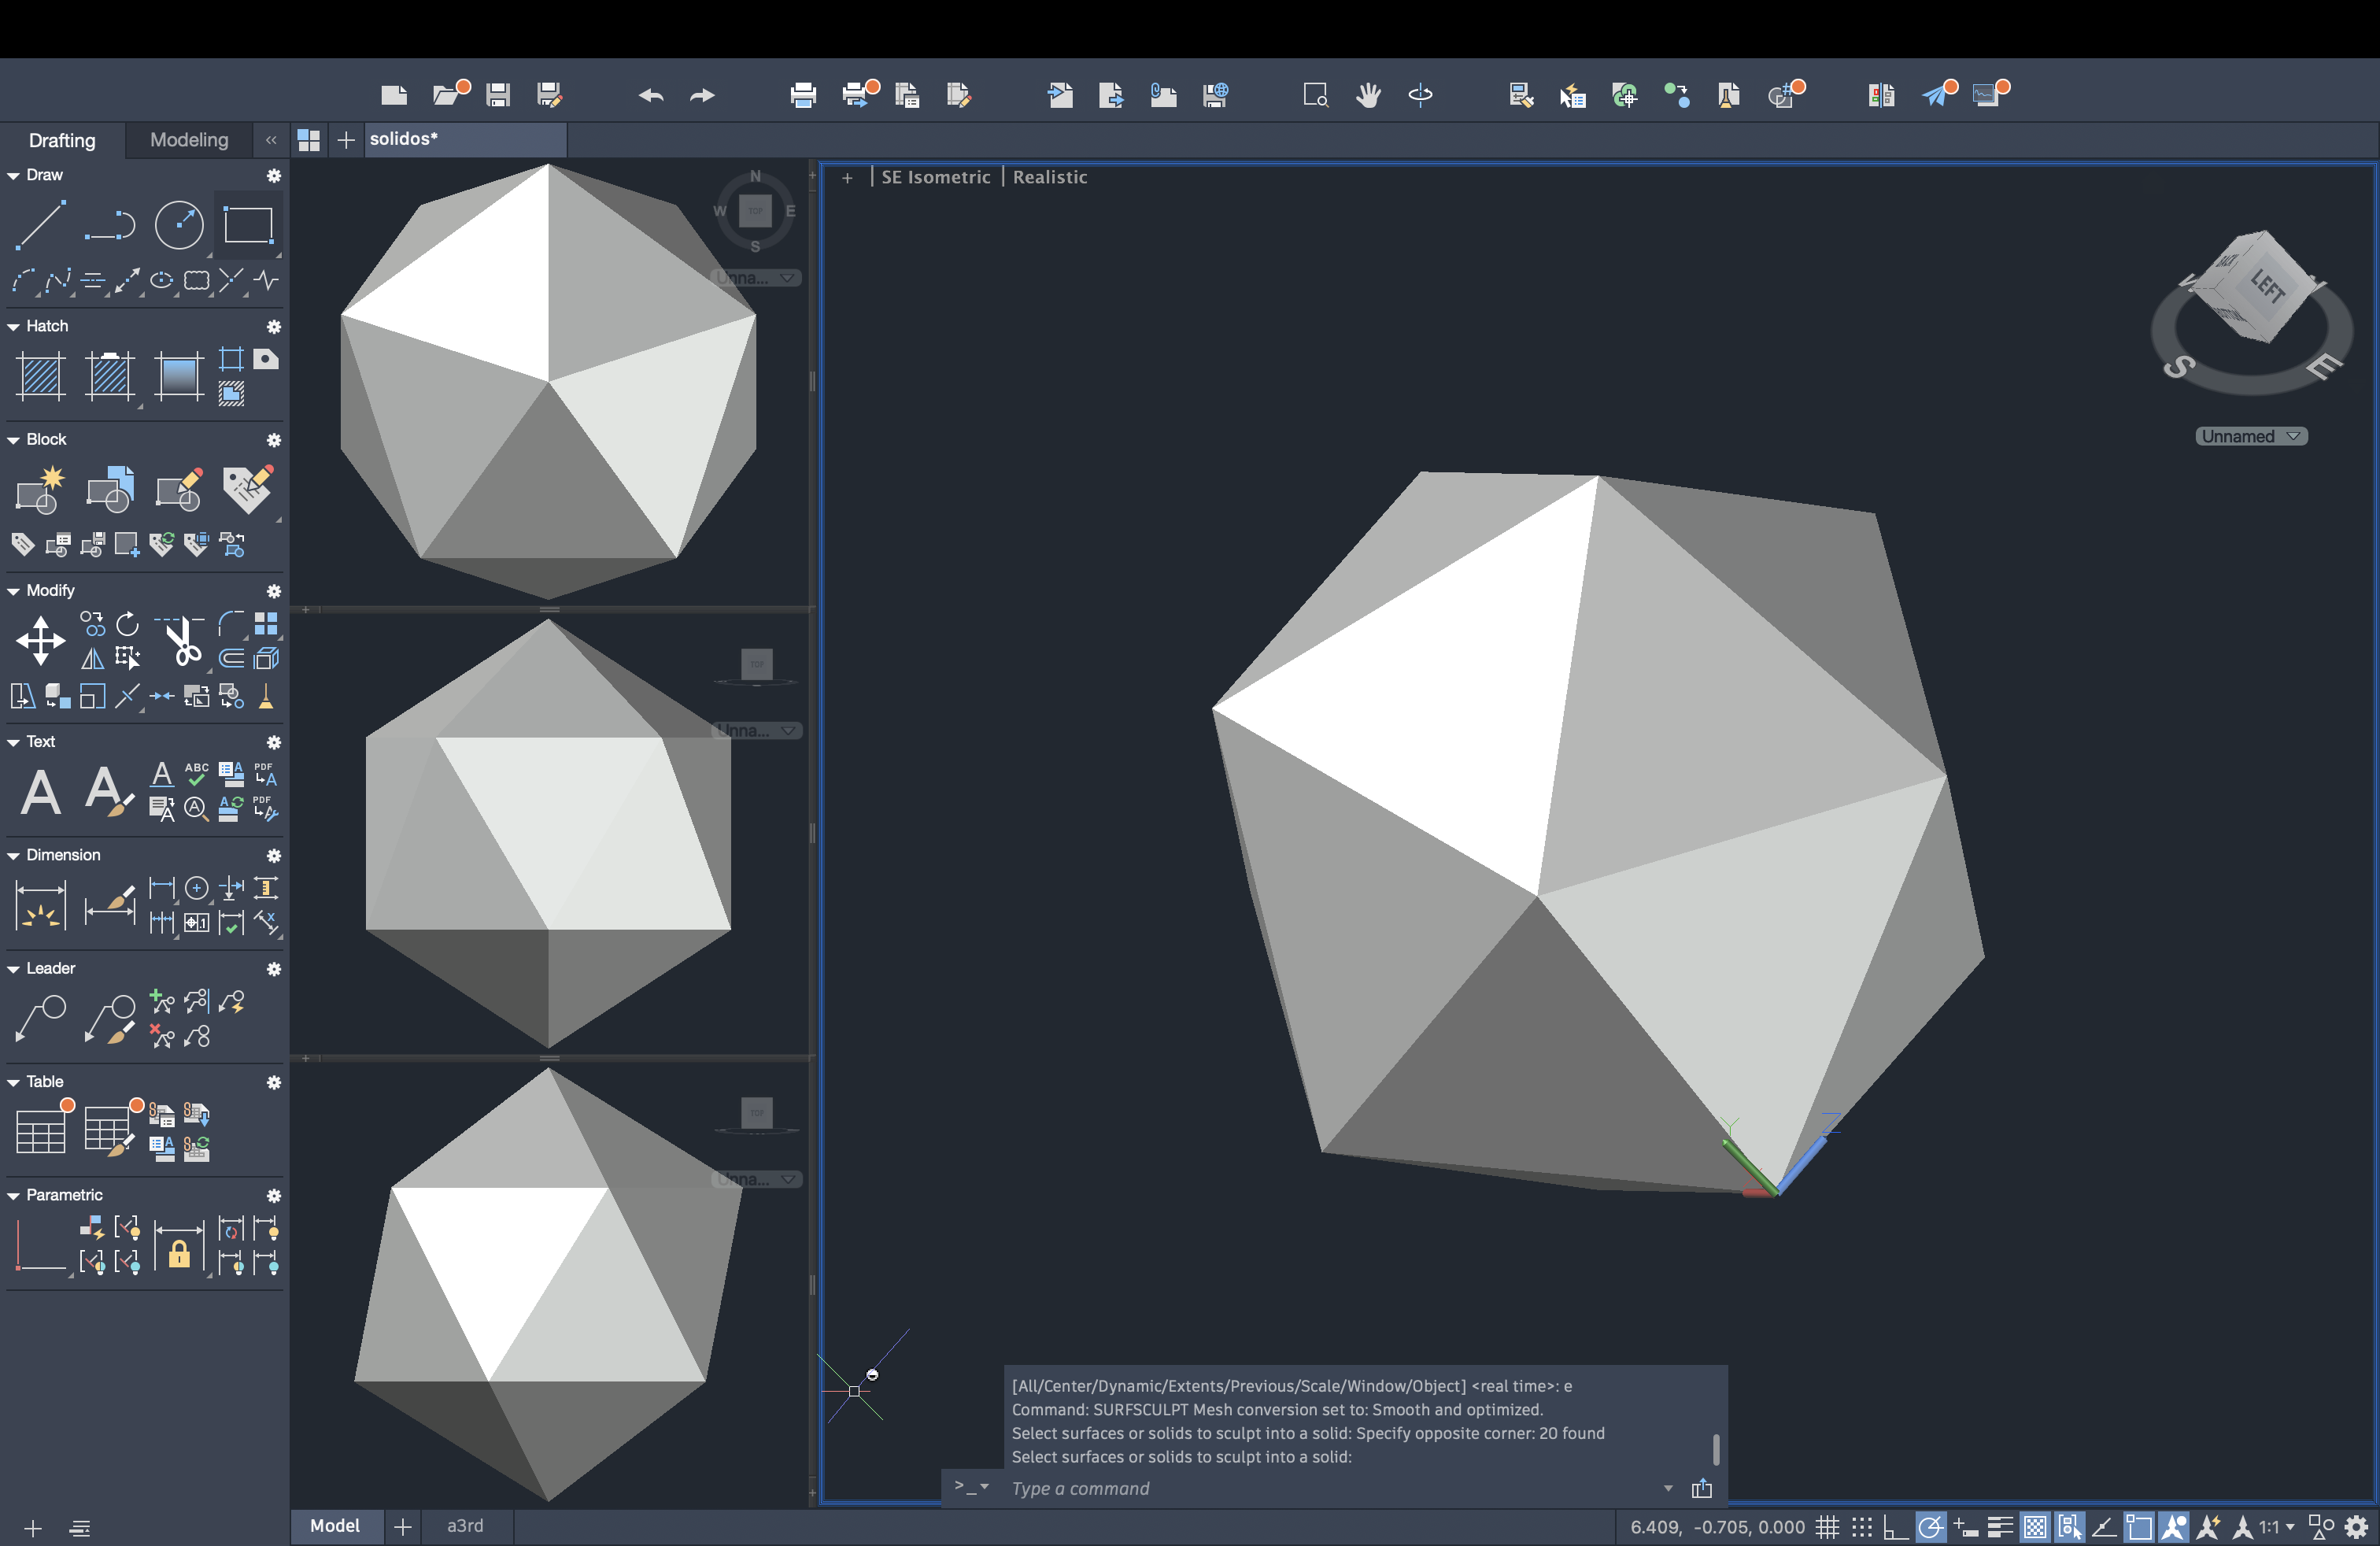Open the Unnamed view dropdown
The image size is (2380, 1546).
click(x=2251, y=436)
